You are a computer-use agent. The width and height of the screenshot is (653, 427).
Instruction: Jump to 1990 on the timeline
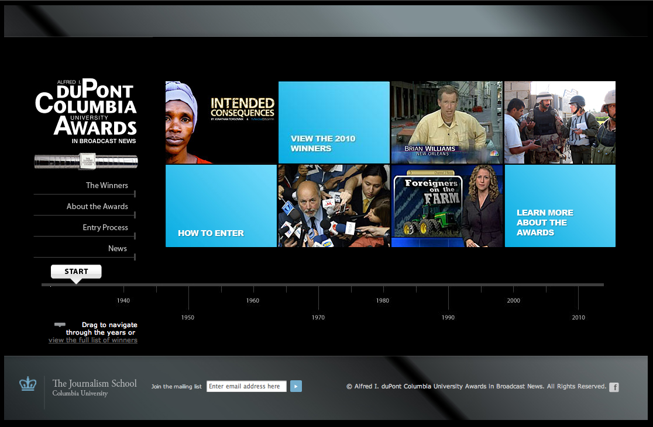(448, 317)
